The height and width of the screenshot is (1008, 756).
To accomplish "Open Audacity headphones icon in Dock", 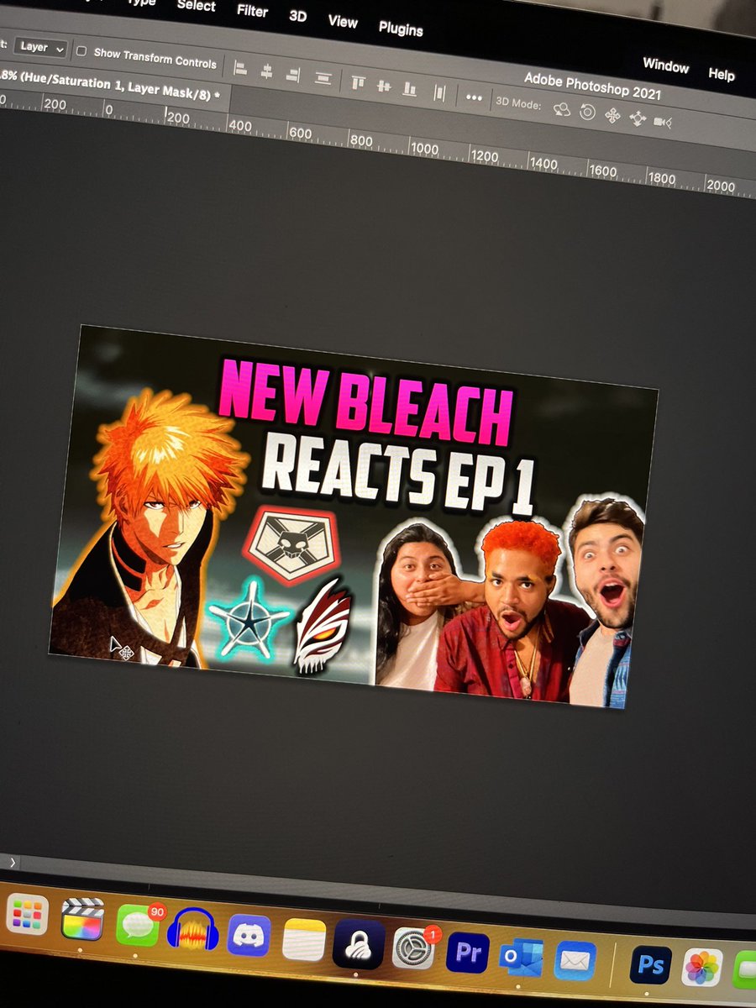I will tap(193, 930).
